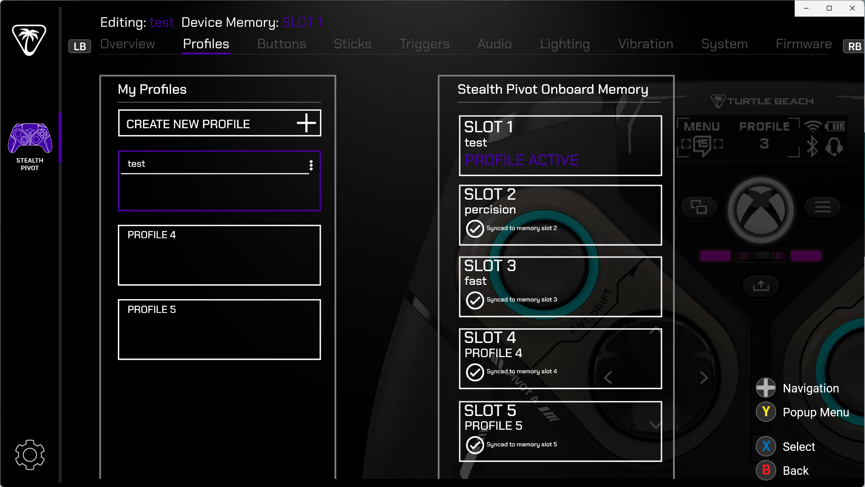This screenshot has width=865, height=487.
Task: Click the Slot 3 synced checkmark icon
Action: [475, 300]
